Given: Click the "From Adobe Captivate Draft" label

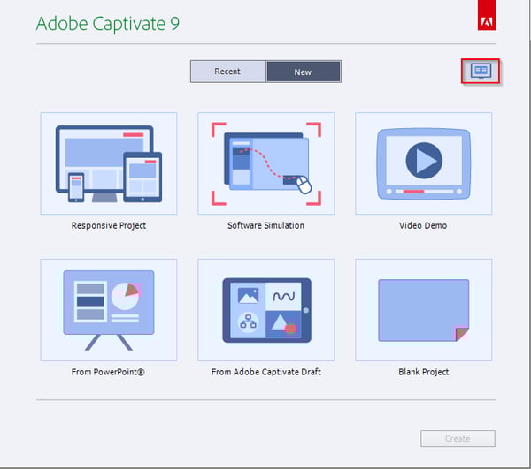Looking at the screenshot, I should (266, 372).
